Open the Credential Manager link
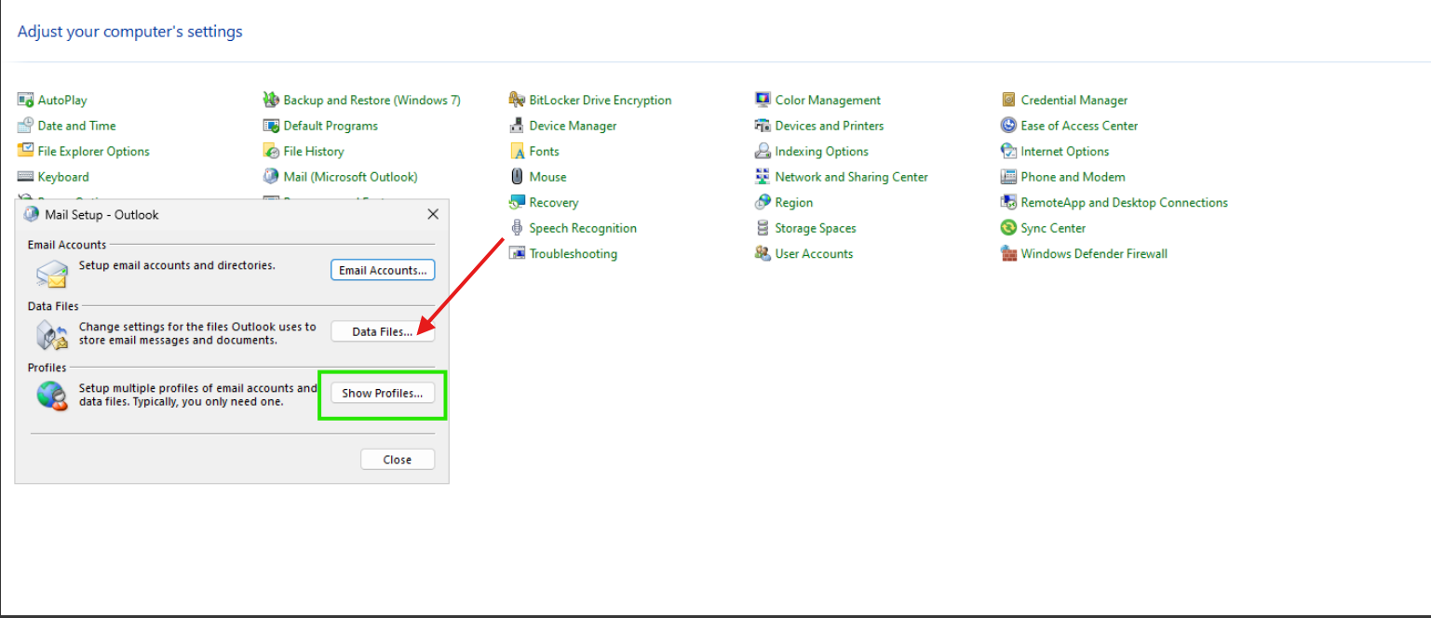Image resolution: width=1431 pixels, height=618 pixels. tap(1074, 100)
